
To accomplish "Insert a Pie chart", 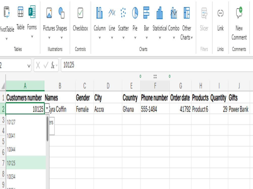I will click(135, 13).
